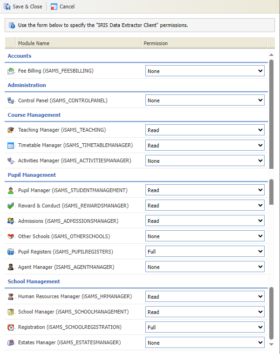This screenshot has width=280, height=354.
Task: Open the Other Schools permission dropdown
Action: click(205, 236)
